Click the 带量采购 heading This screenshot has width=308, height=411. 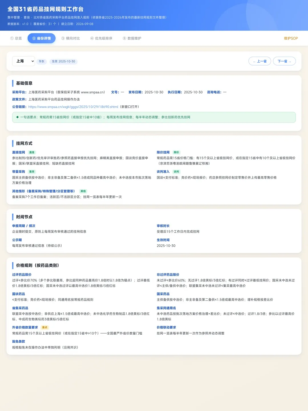click(x=19, y=172)
